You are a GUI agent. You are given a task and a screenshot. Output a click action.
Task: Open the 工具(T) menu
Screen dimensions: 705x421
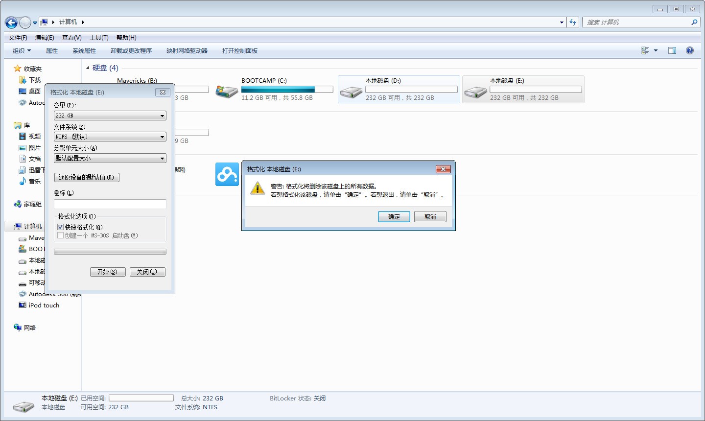(x=98, y=37)
